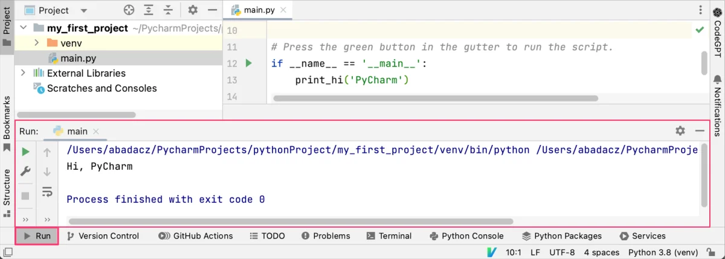Image resolution: width=725 pixels, height=259 pixels.
Task: Click the Stop square button
Action: coord(25,196)
